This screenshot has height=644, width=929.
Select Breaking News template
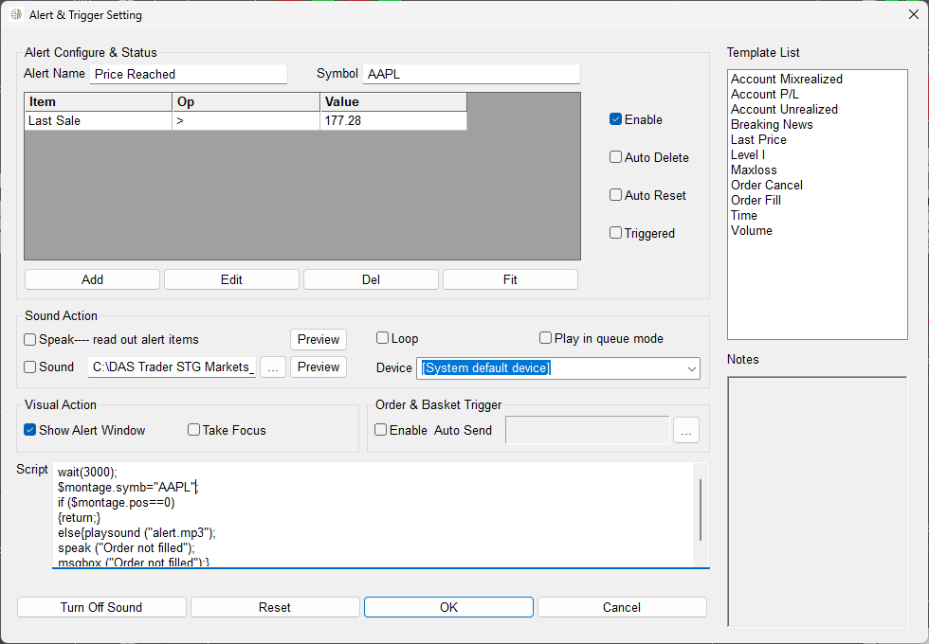coord(772,125)
